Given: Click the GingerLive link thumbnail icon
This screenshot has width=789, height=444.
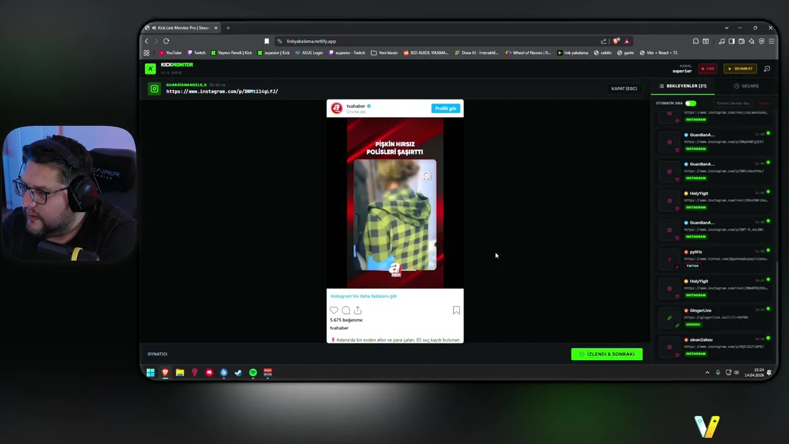Looking at the screenshot, I should [x=669, y=318].
